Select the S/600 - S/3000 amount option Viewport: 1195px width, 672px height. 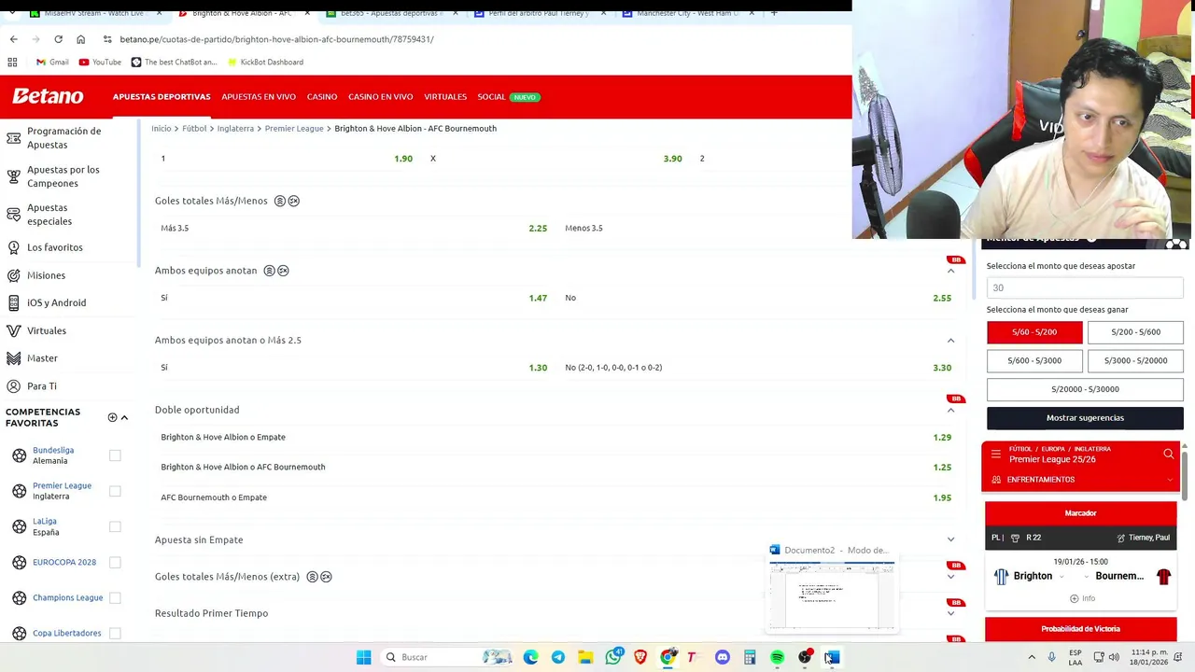click(1034, 360)
